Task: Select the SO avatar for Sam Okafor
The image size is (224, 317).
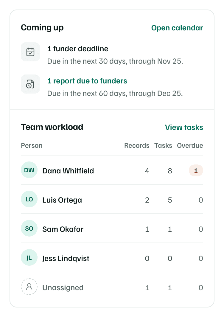Action: point(29,228)
